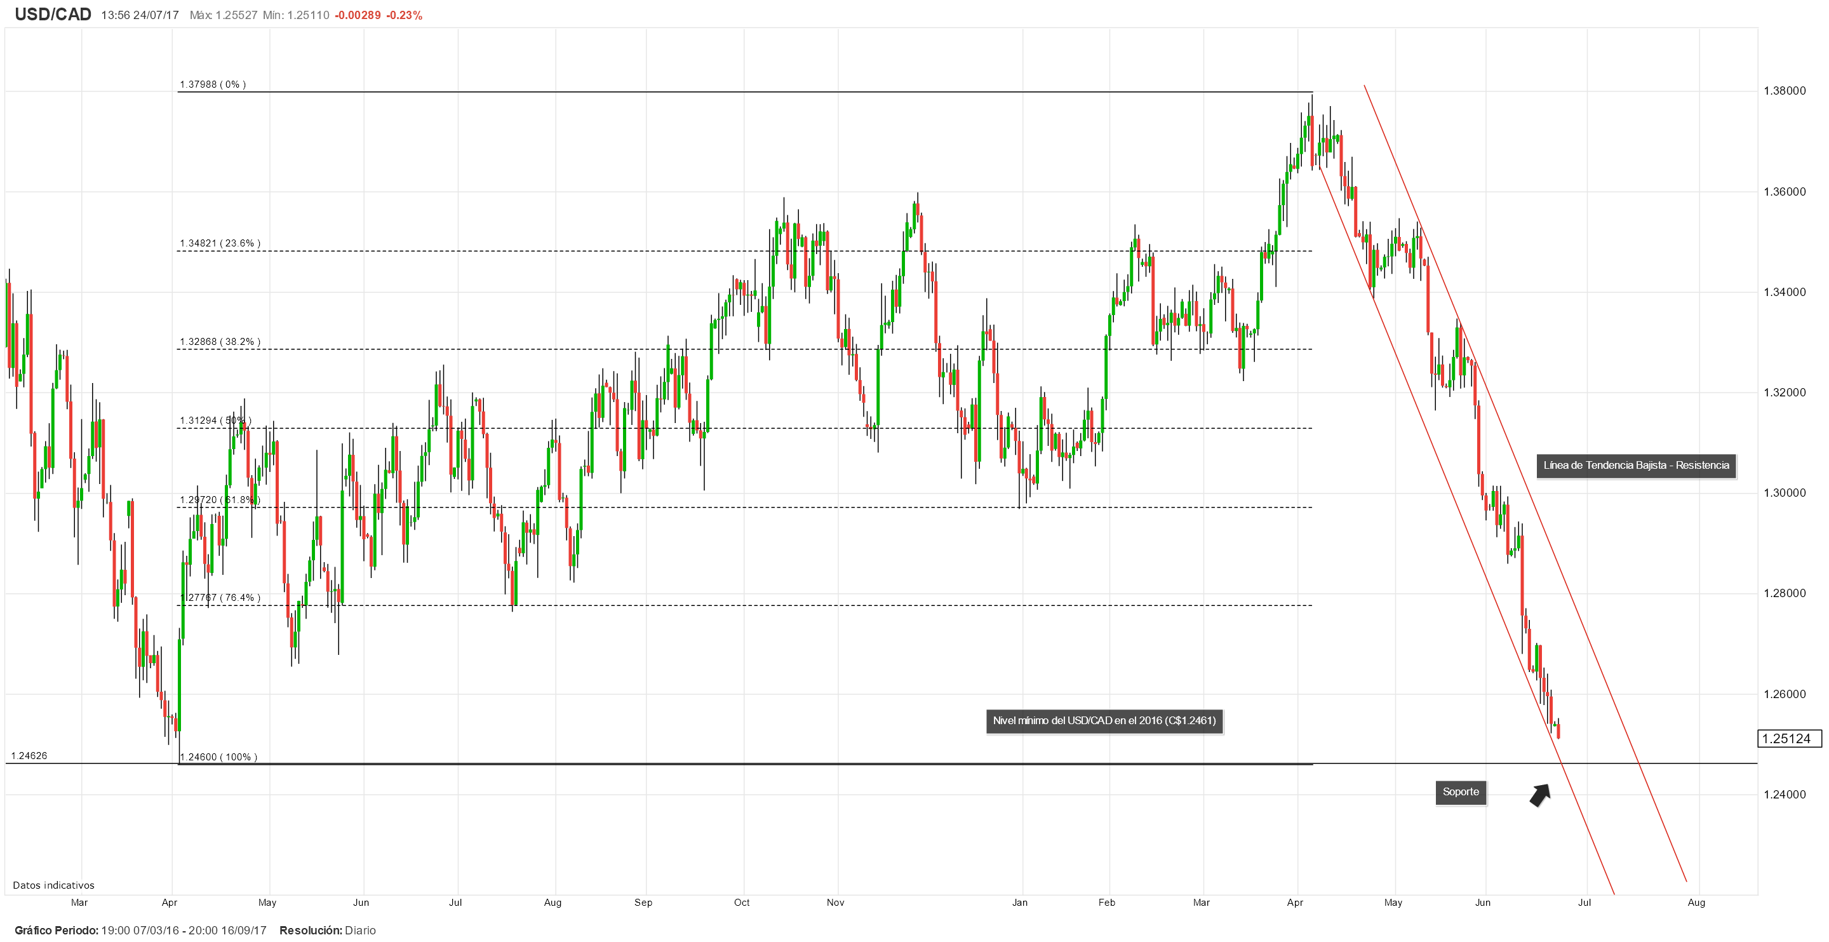1829x942 pixels.
Task: Click the current price tag 1.25124
Action: point(1789,739)
